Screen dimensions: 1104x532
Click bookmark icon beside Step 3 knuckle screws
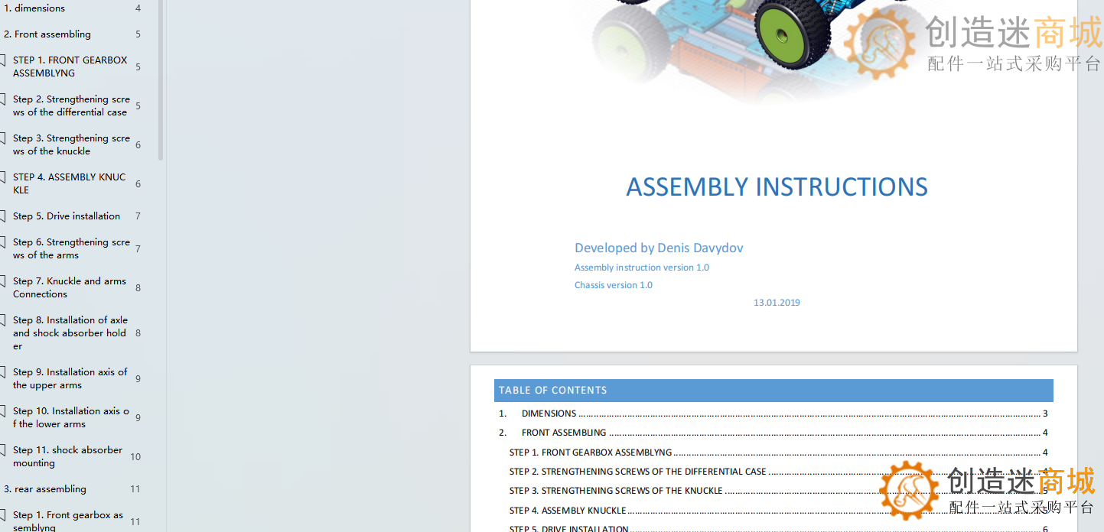coord(3,138)
